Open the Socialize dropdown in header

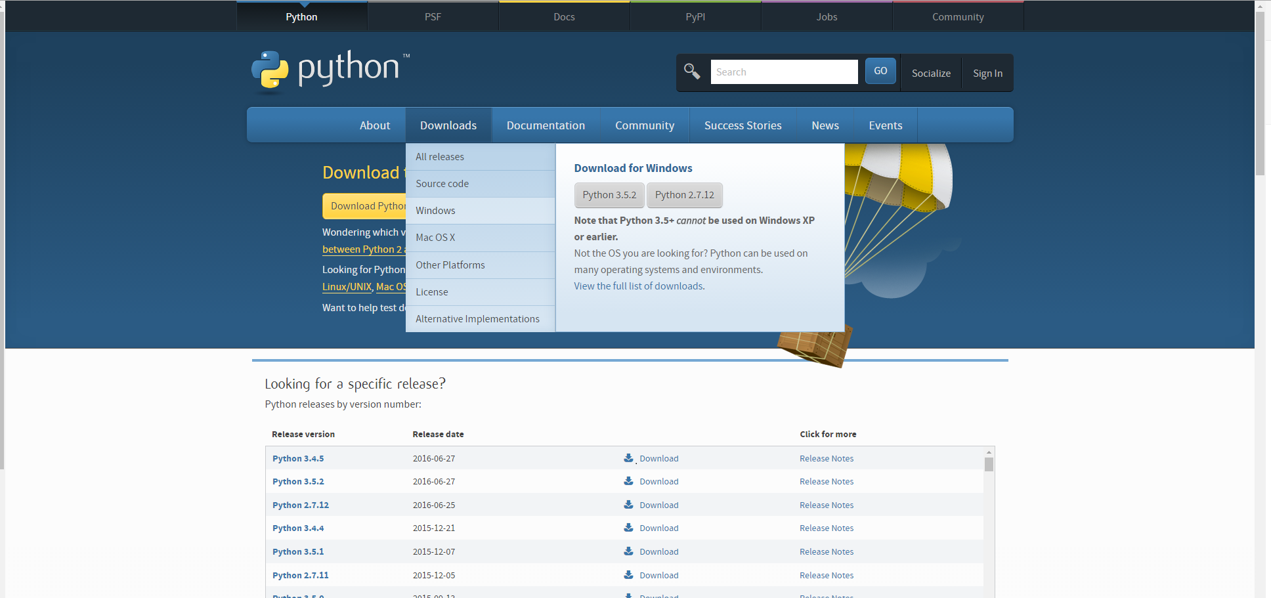click(930, 73)
